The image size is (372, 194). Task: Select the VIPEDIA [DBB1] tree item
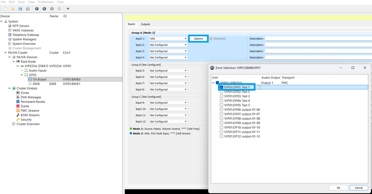tap(36, 66)
